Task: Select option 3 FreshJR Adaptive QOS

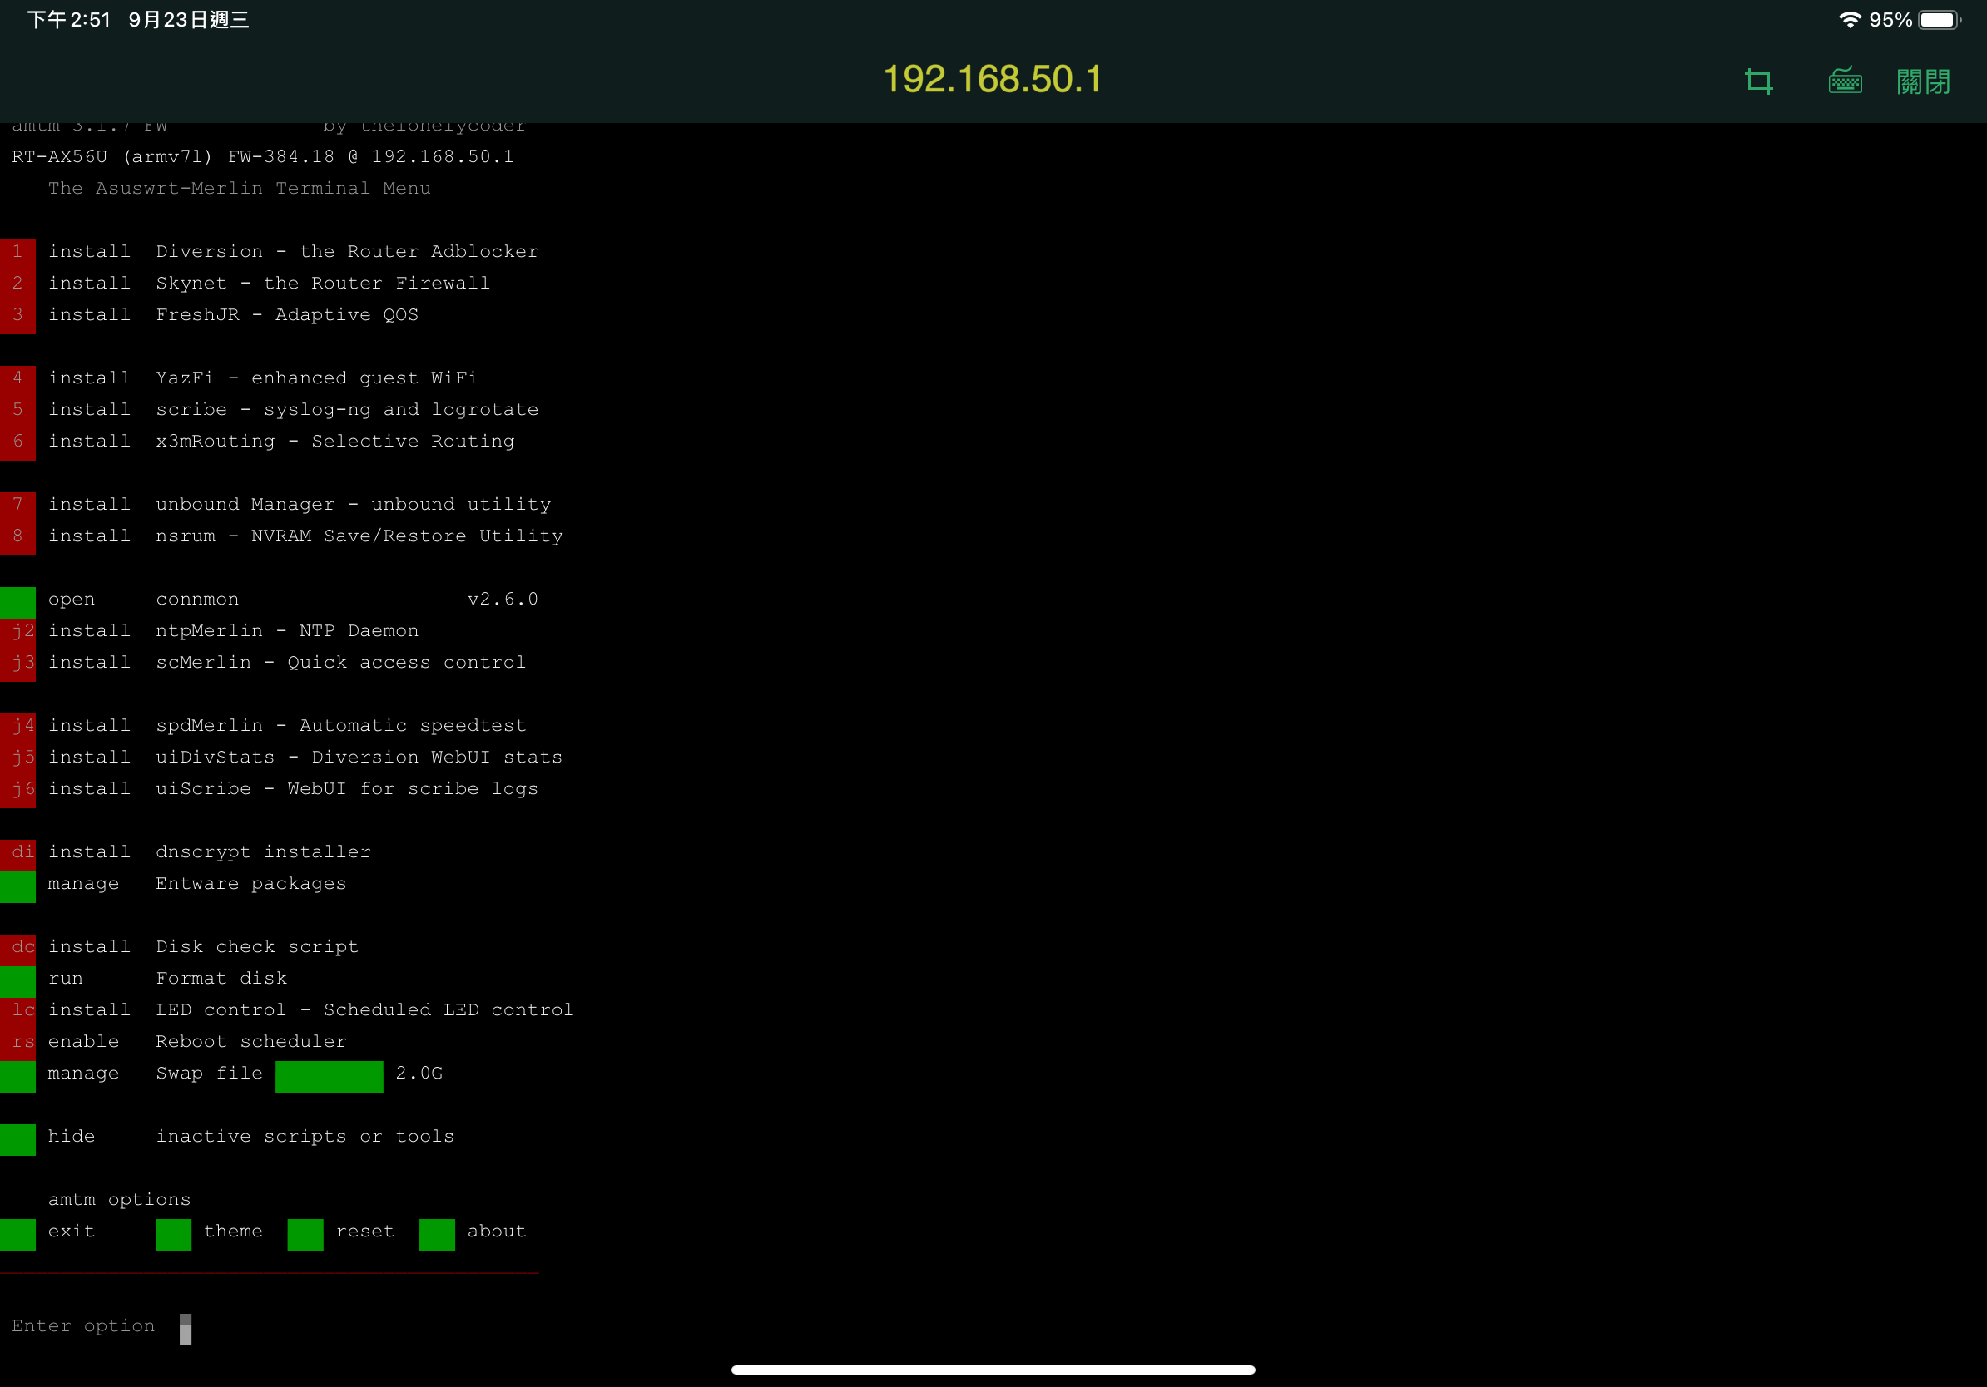Action: (x=211, y=315)
